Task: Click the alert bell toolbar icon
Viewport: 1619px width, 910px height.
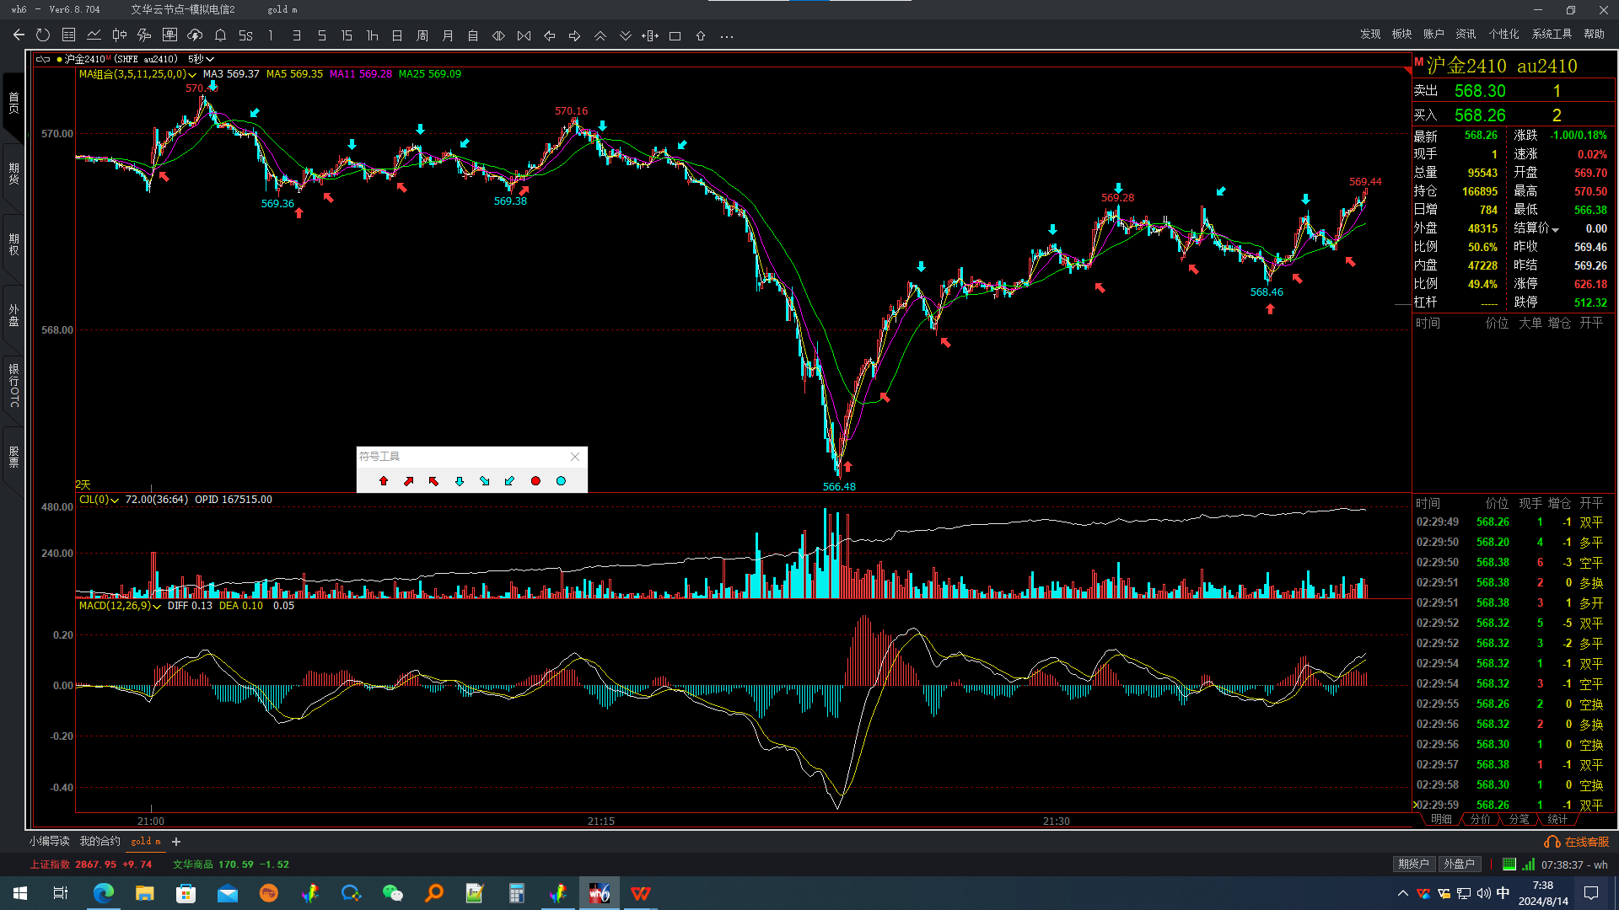Action: (220, 35)
